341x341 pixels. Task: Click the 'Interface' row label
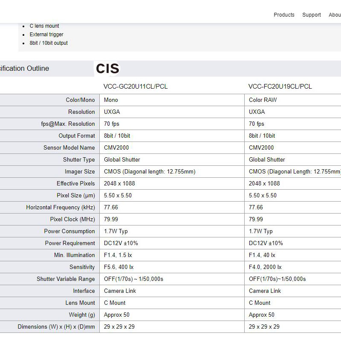click(x=84, y=291)
